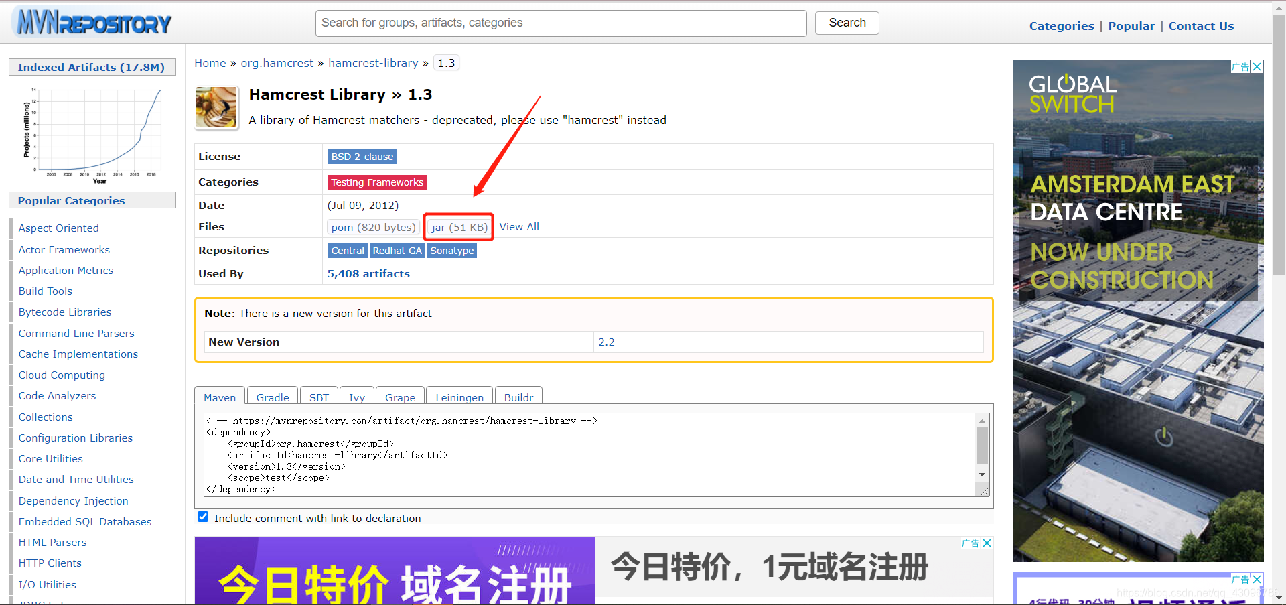Screen dimensions: 1286x605
Task: Open HTTP Clients category
Action: click(50, 563)
